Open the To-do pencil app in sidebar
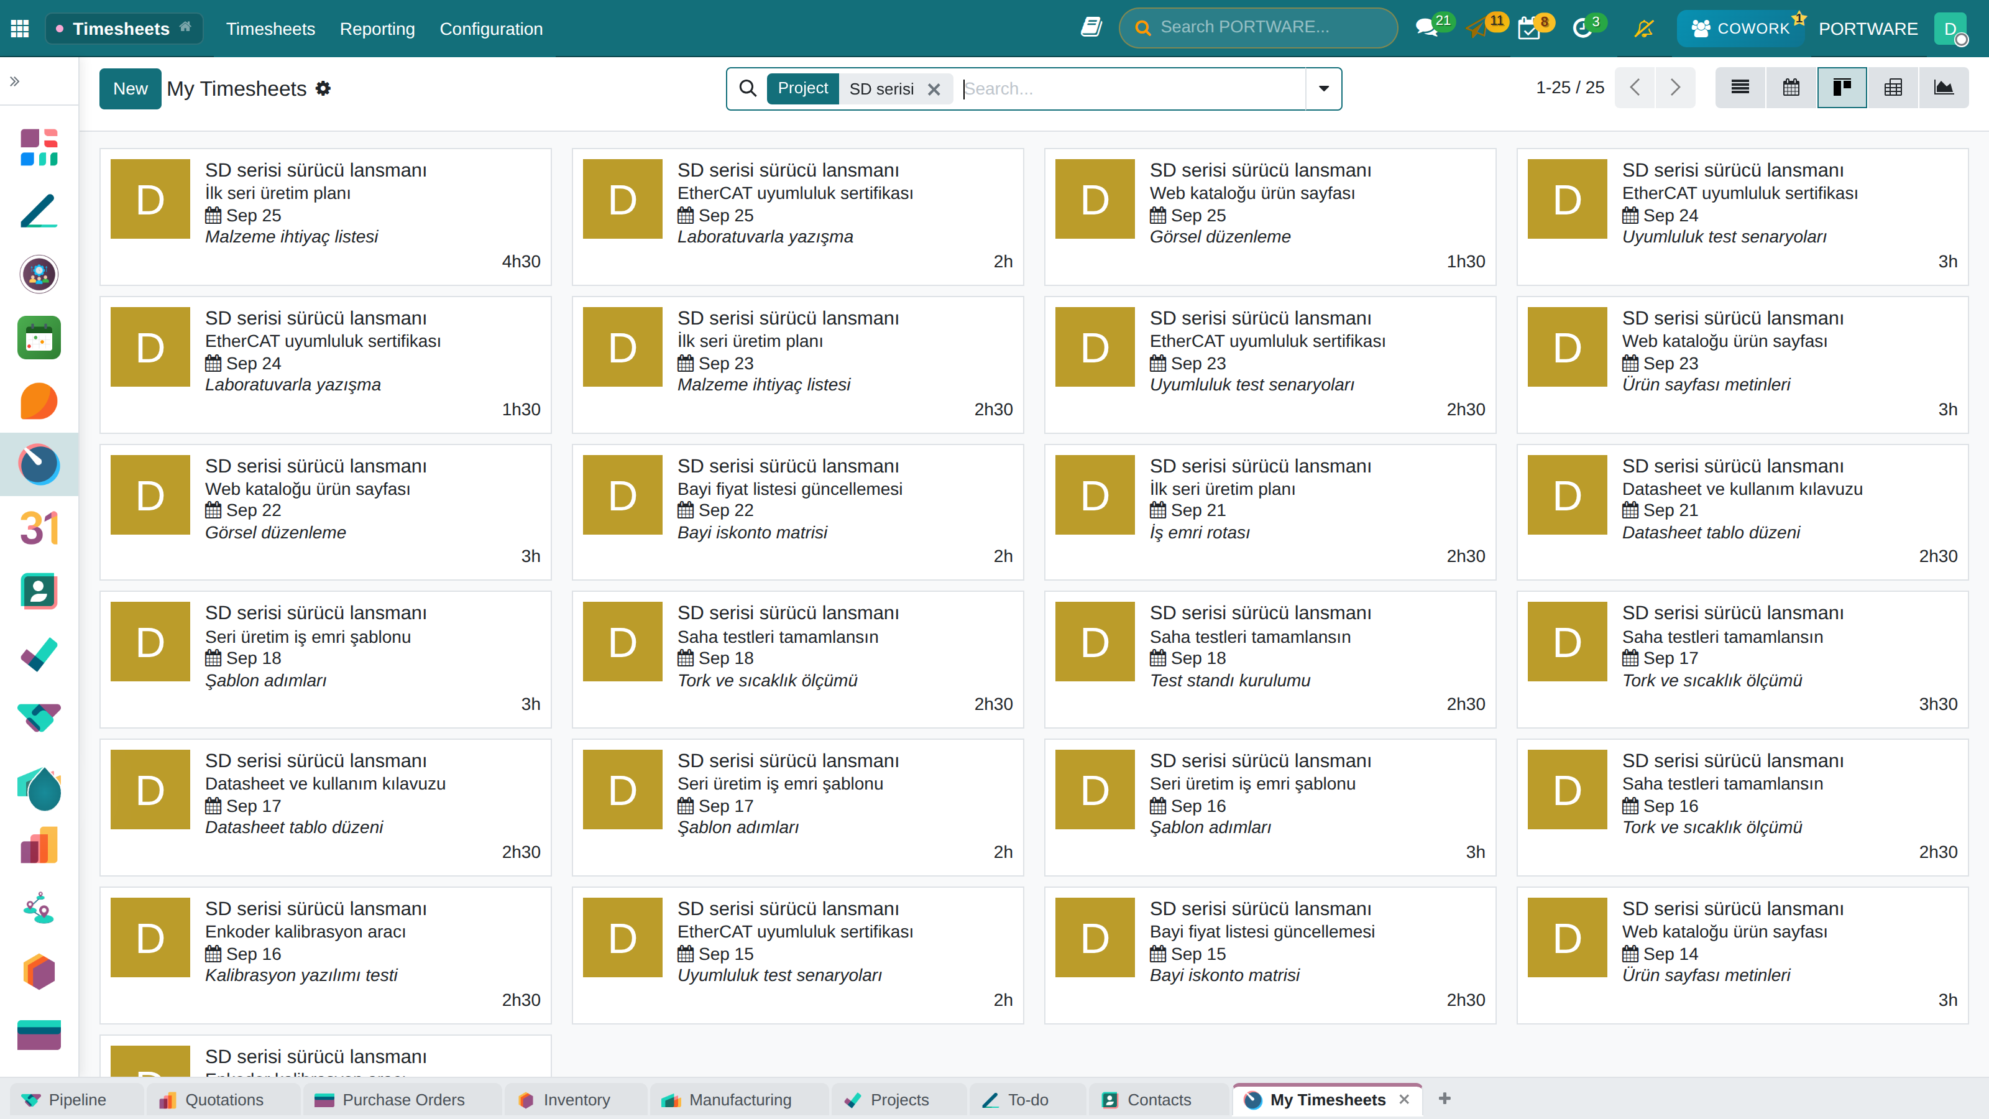This screenshot has width=1989, height=1119. (39, 211)
